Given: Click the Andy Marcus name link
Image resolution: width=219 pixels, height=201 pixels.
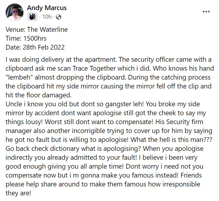Looking at the screenshot, I should tap(47, 8).
